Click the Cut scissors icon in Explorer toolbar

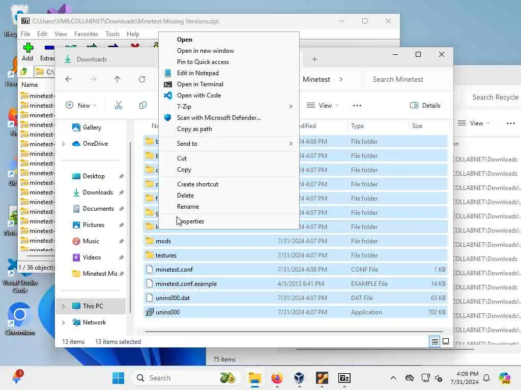[x=118, y=106]
